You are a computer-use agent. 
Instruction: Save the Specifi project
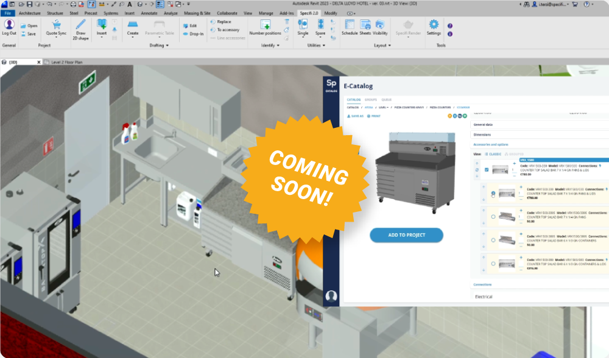[x=29, y=34]
